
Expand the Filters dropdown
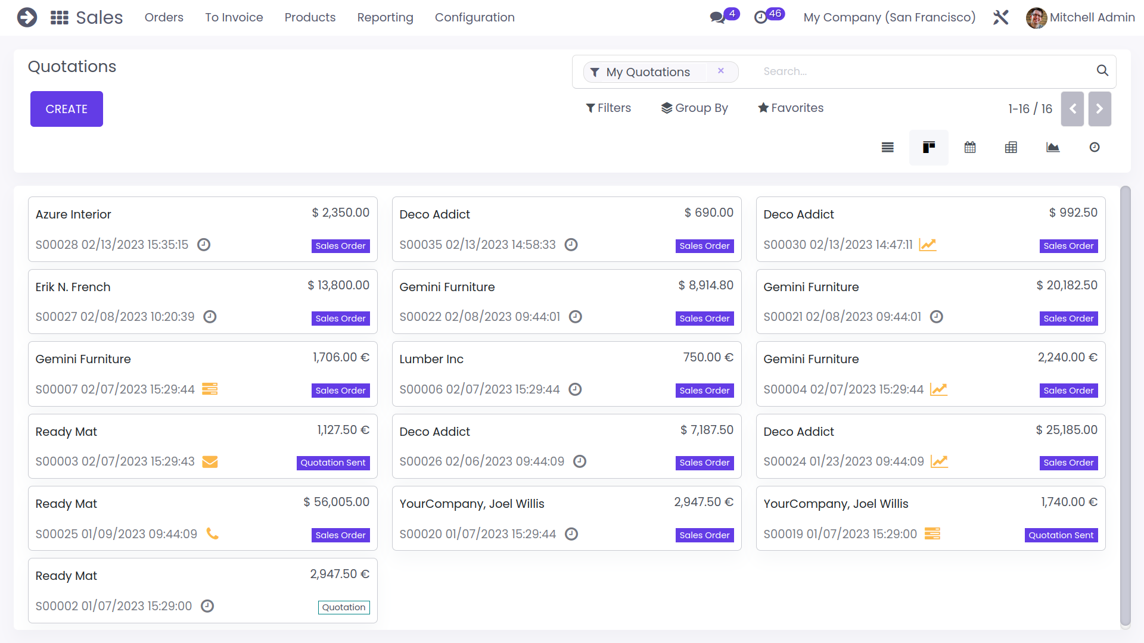click(x=608, y=108)
